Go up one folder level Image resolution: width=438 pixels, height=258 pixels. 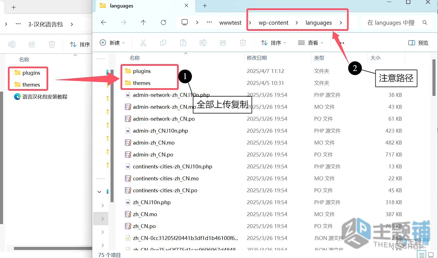tap(143, 22)
